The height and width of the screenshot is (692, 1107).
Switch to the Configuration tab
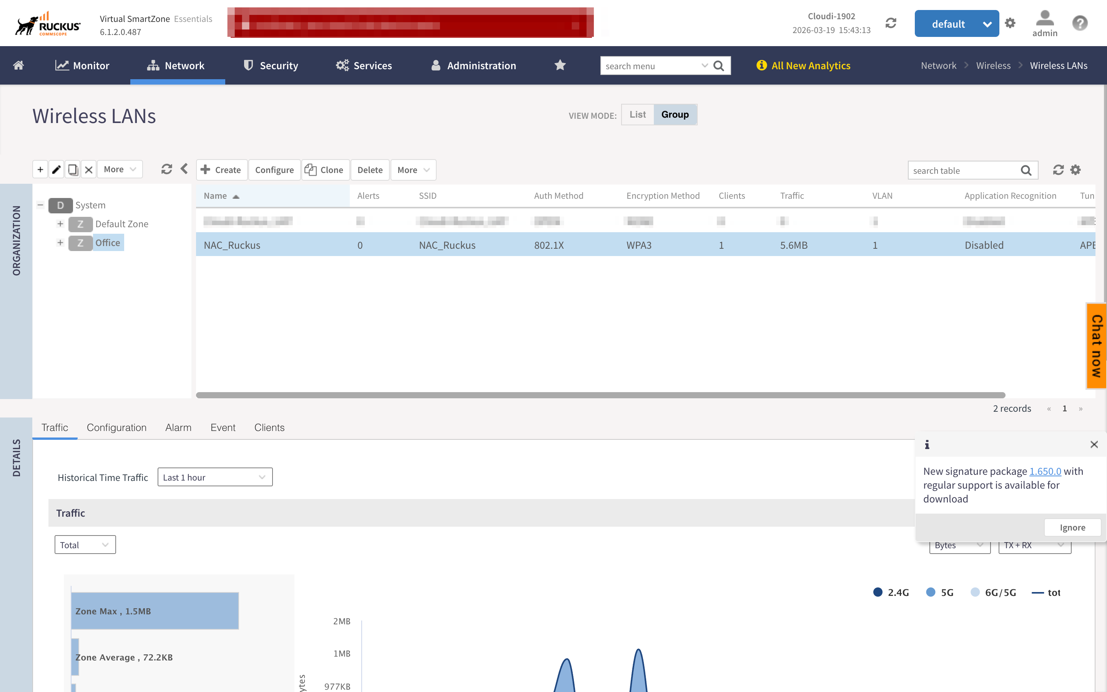(x=116, y=428)
